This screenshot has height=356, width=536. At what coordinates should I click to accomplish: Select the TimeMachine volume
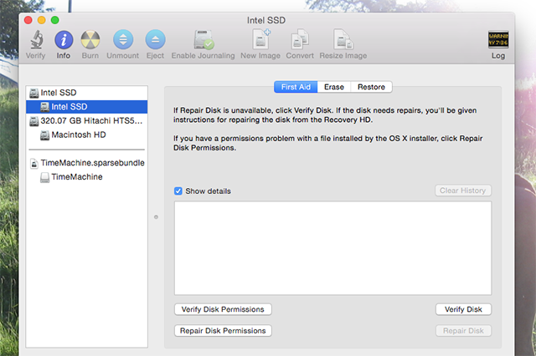[87, 177]
